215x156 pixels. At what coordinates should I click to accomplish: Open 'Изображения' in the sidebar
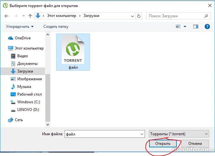26,79
